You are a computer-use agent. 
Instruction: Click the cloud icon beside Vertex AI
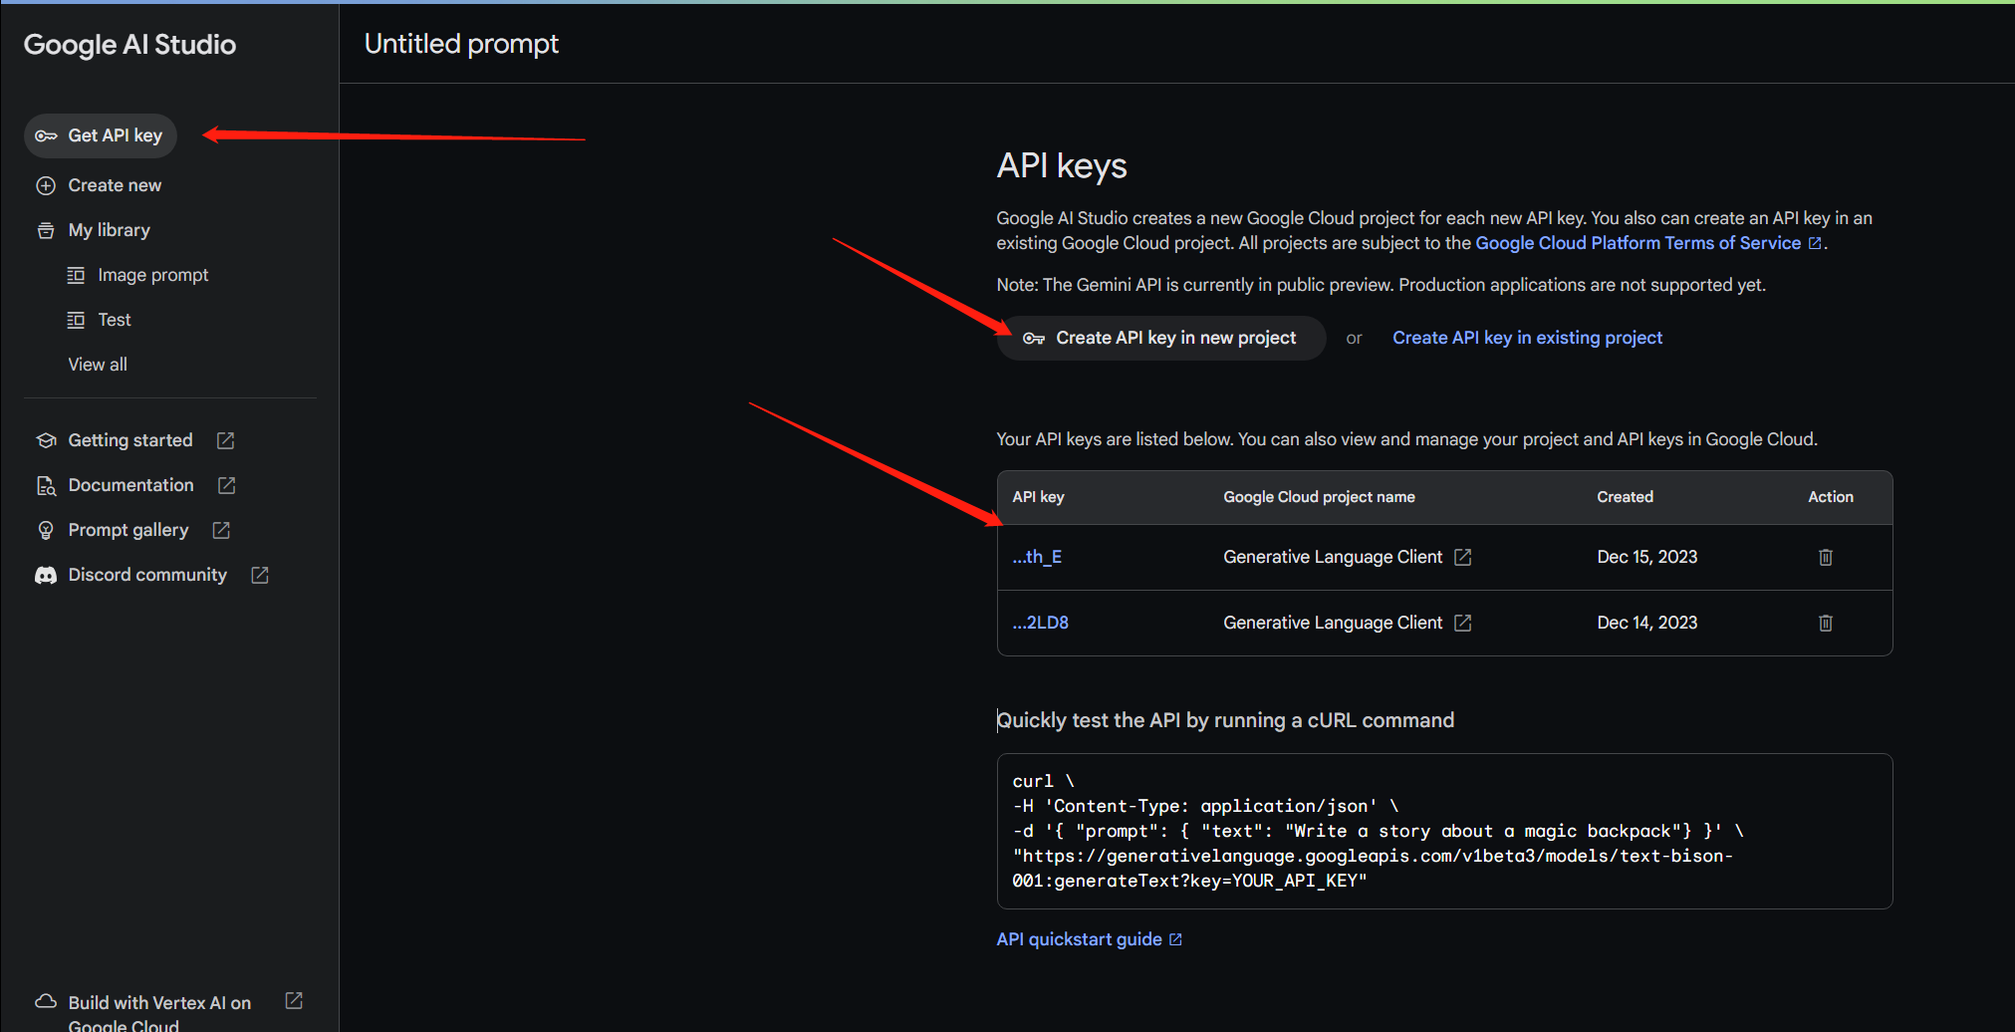click(x=46, y=1001)
